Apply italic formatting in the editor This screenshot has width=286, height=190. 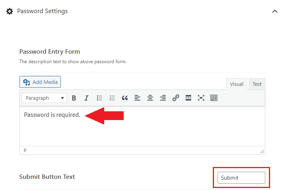(86, 98)
